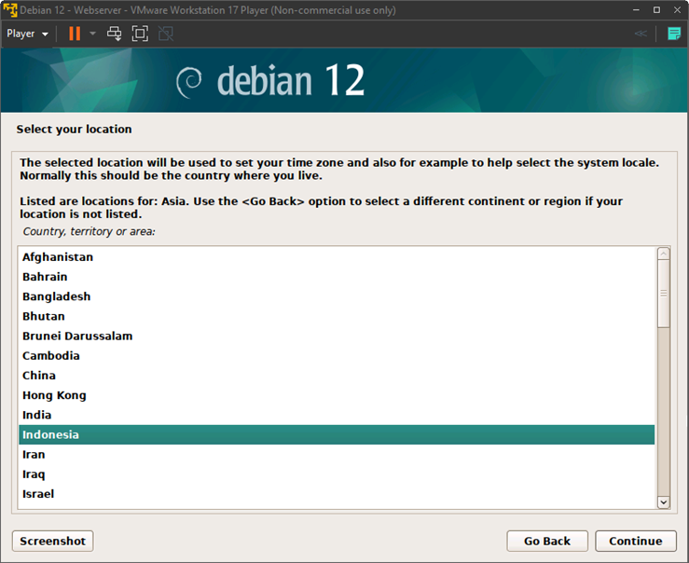Open the green notes/messages icon
The height and width of the screenshot is (563, 689).
point(674,34)
